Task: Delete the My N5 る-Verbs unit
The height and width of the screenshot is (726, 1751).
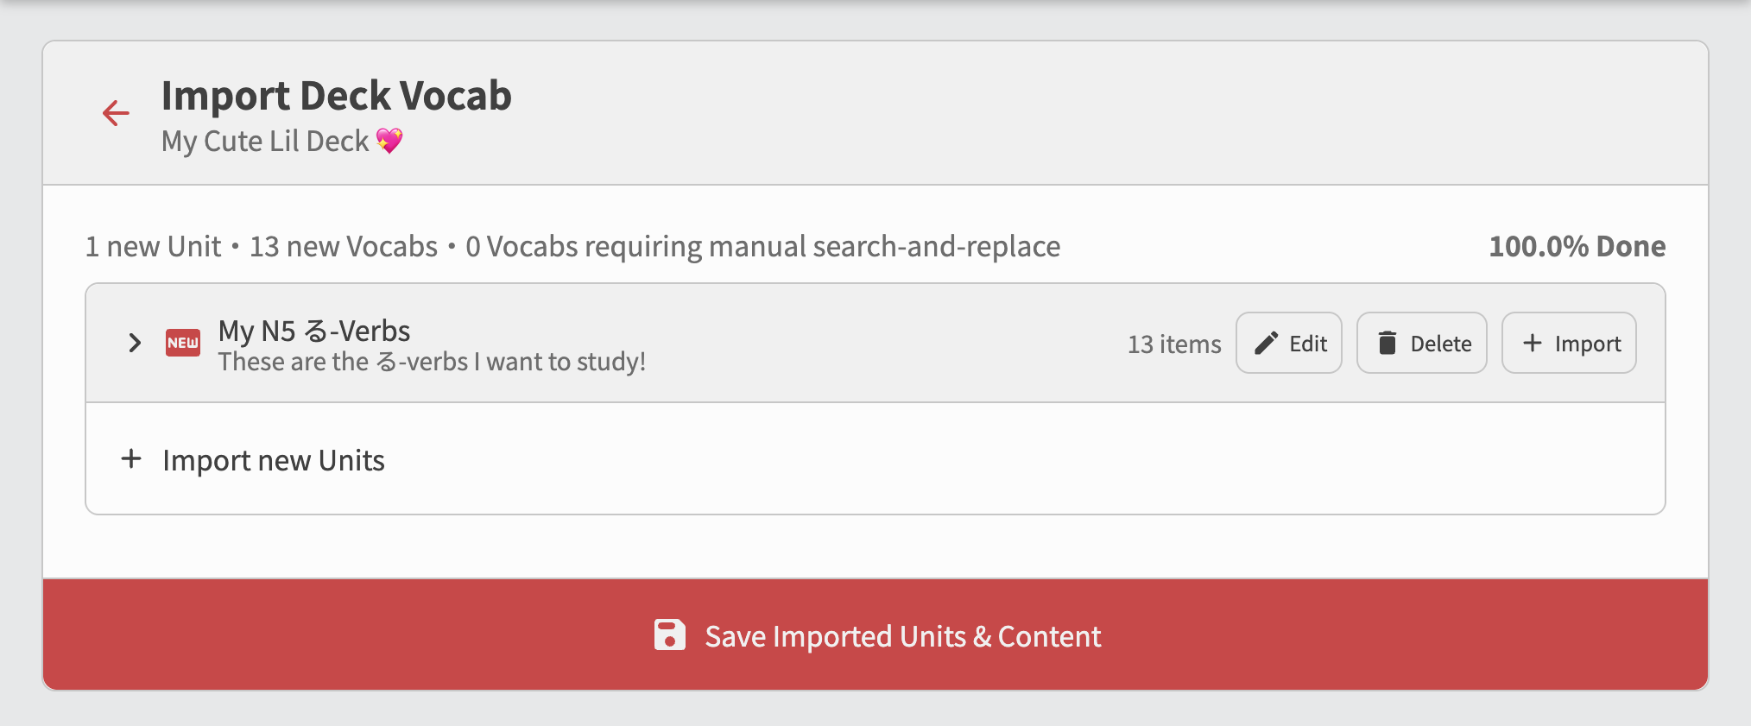Action: click(x=1421, y=343)
